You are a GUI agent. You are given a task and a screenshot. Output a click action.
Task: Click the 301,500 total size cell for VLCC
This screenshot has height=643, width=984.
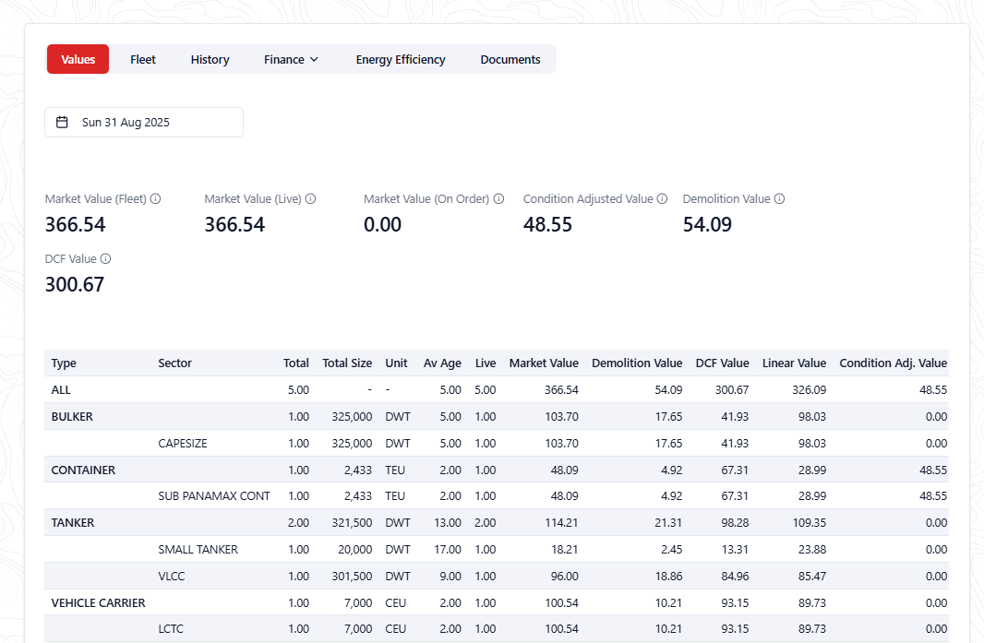pyautogui.click(x=352, y=576)
